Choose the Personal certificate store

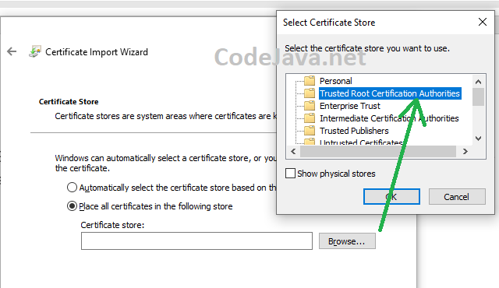[336, 81]
